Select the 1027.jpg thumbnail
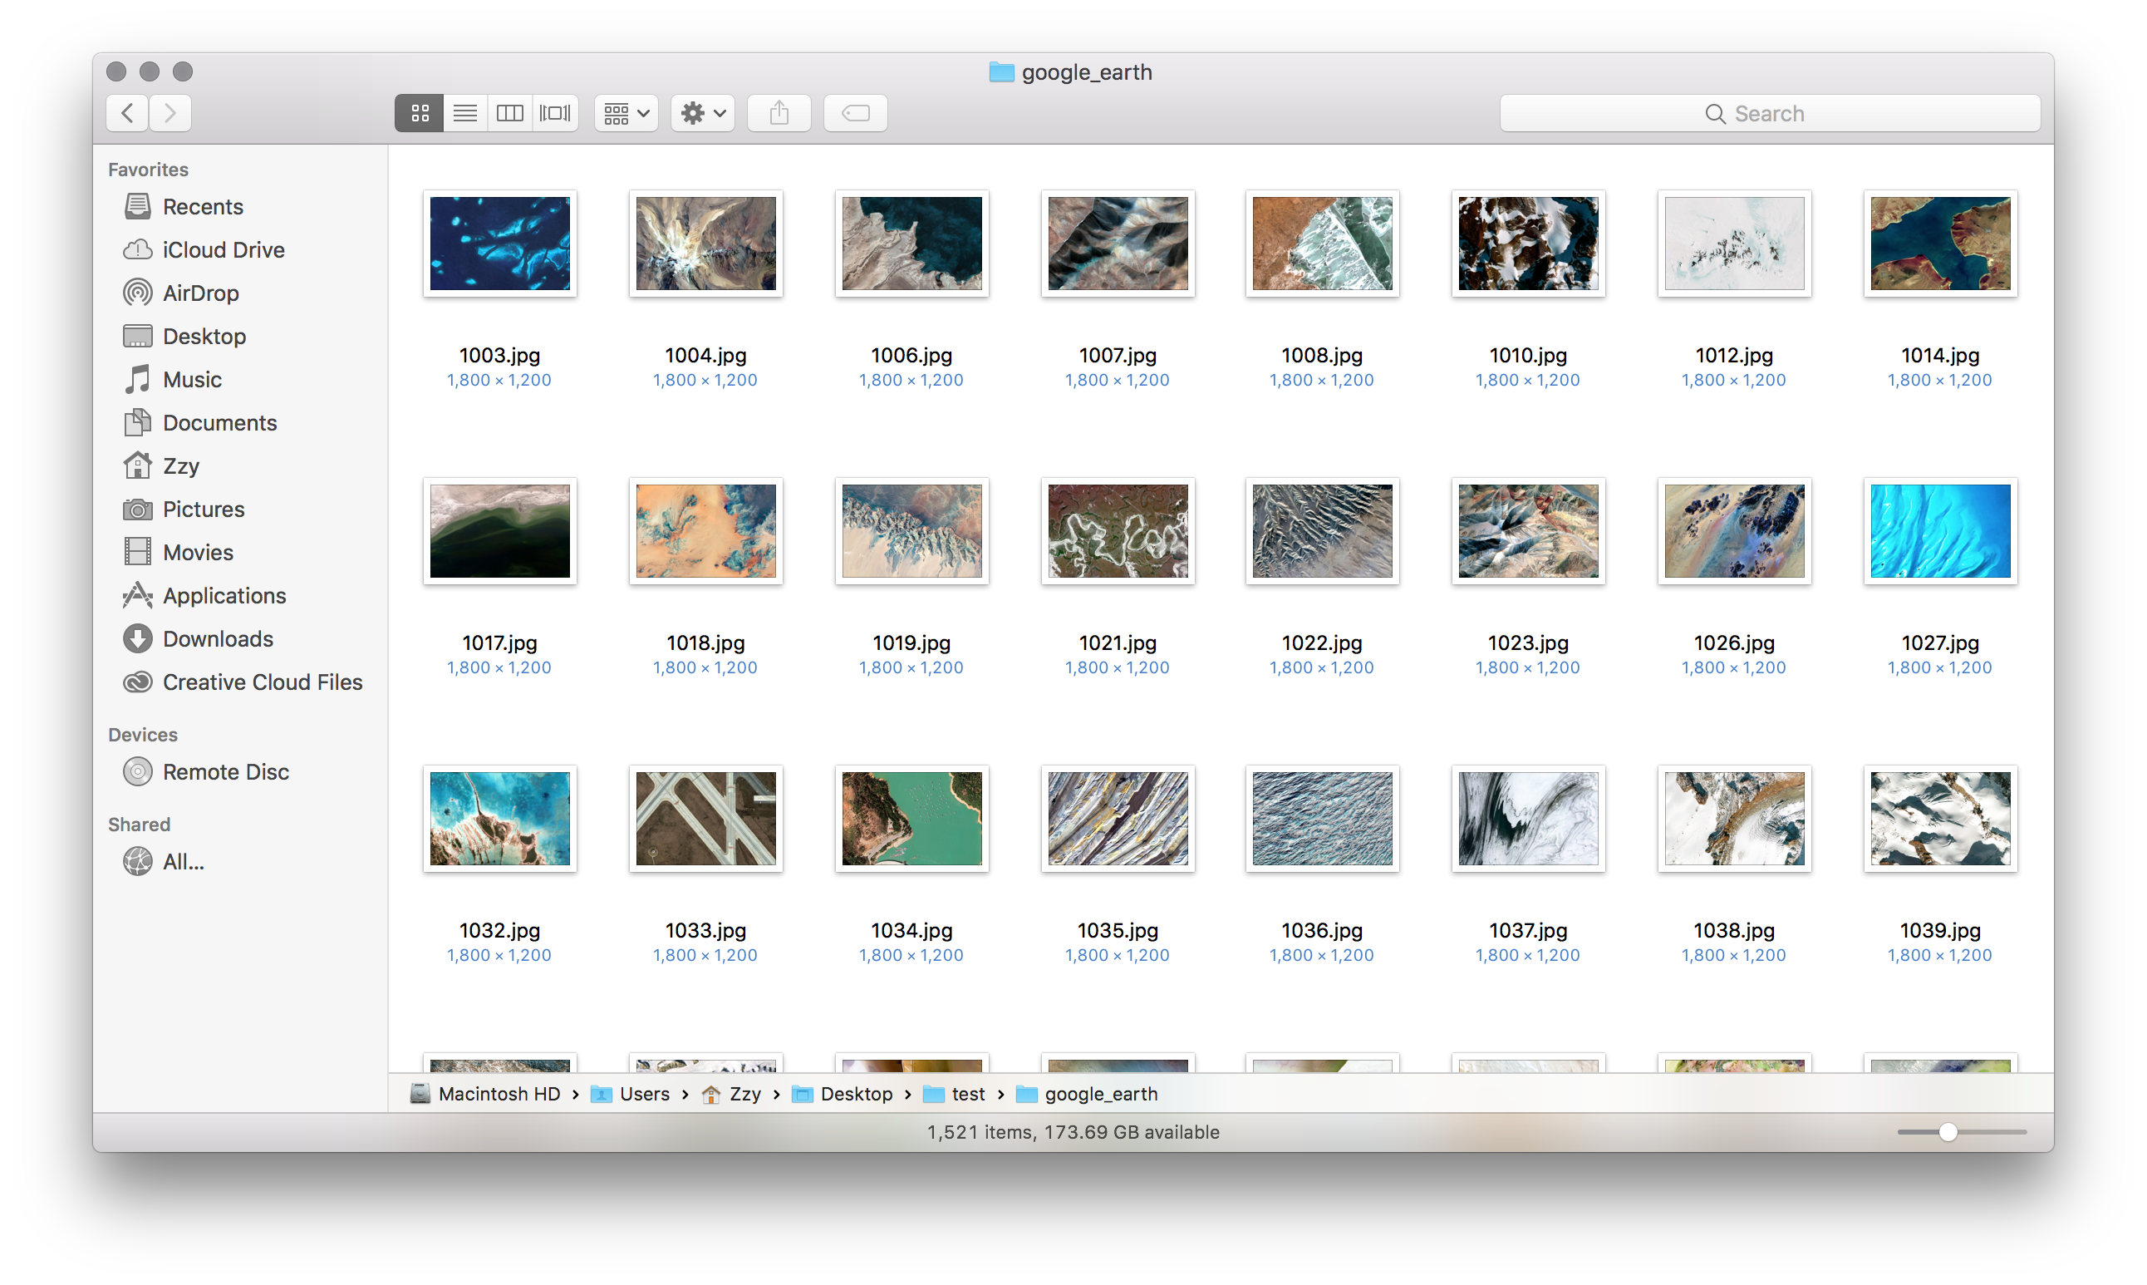Image resolution: width=2147 pixels, height=1285 pixels. coord(1940,531)
